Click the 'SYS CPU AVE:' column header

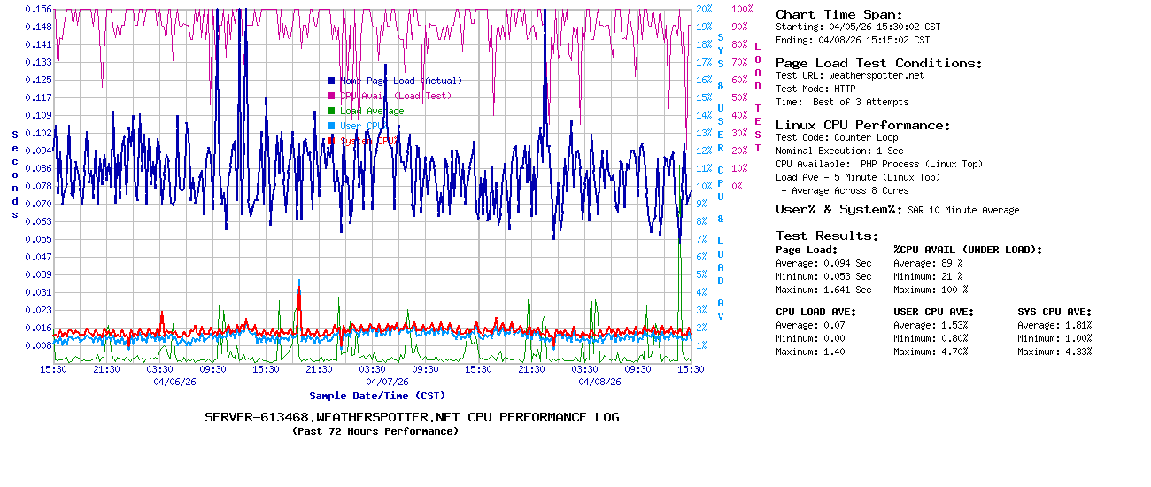(x=1054, y=312)
